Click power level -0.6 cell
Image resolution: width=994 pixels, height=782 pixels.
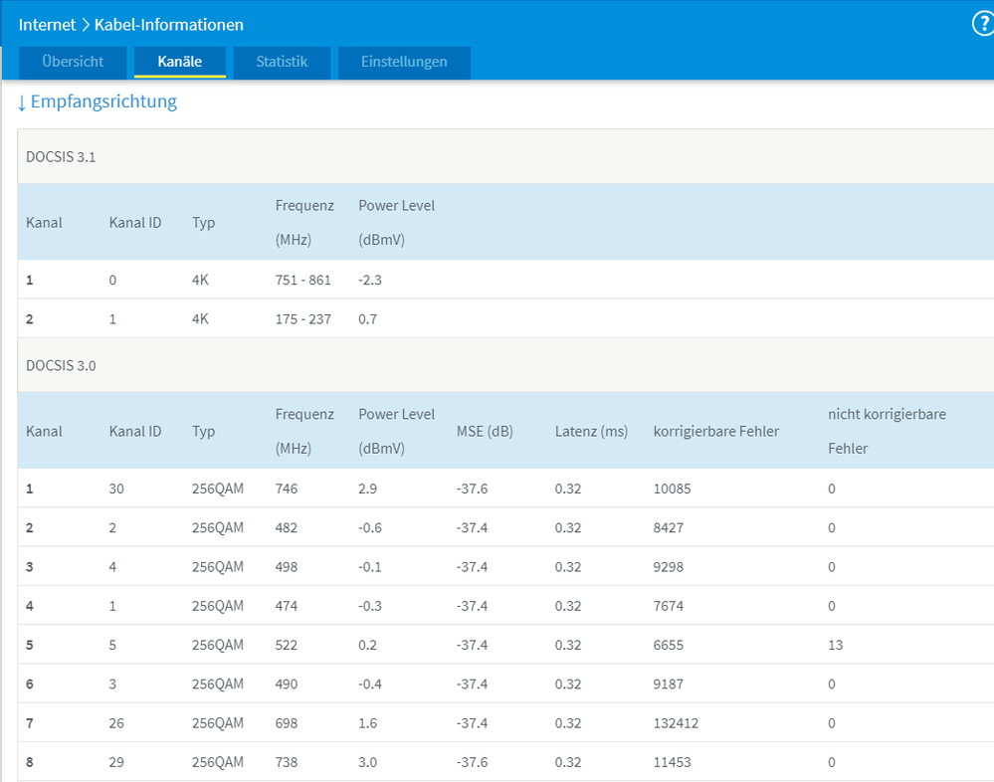coord(370,528)
